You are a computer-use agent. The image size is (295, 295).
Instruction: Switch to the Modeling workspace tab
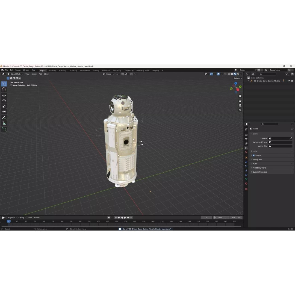coord(52,70)
